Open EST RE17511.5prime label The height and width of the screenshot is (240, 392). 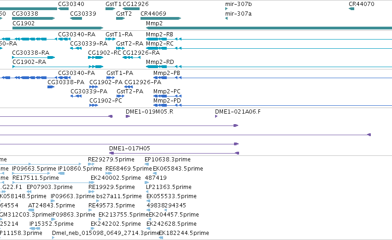[x=35, y=178]
